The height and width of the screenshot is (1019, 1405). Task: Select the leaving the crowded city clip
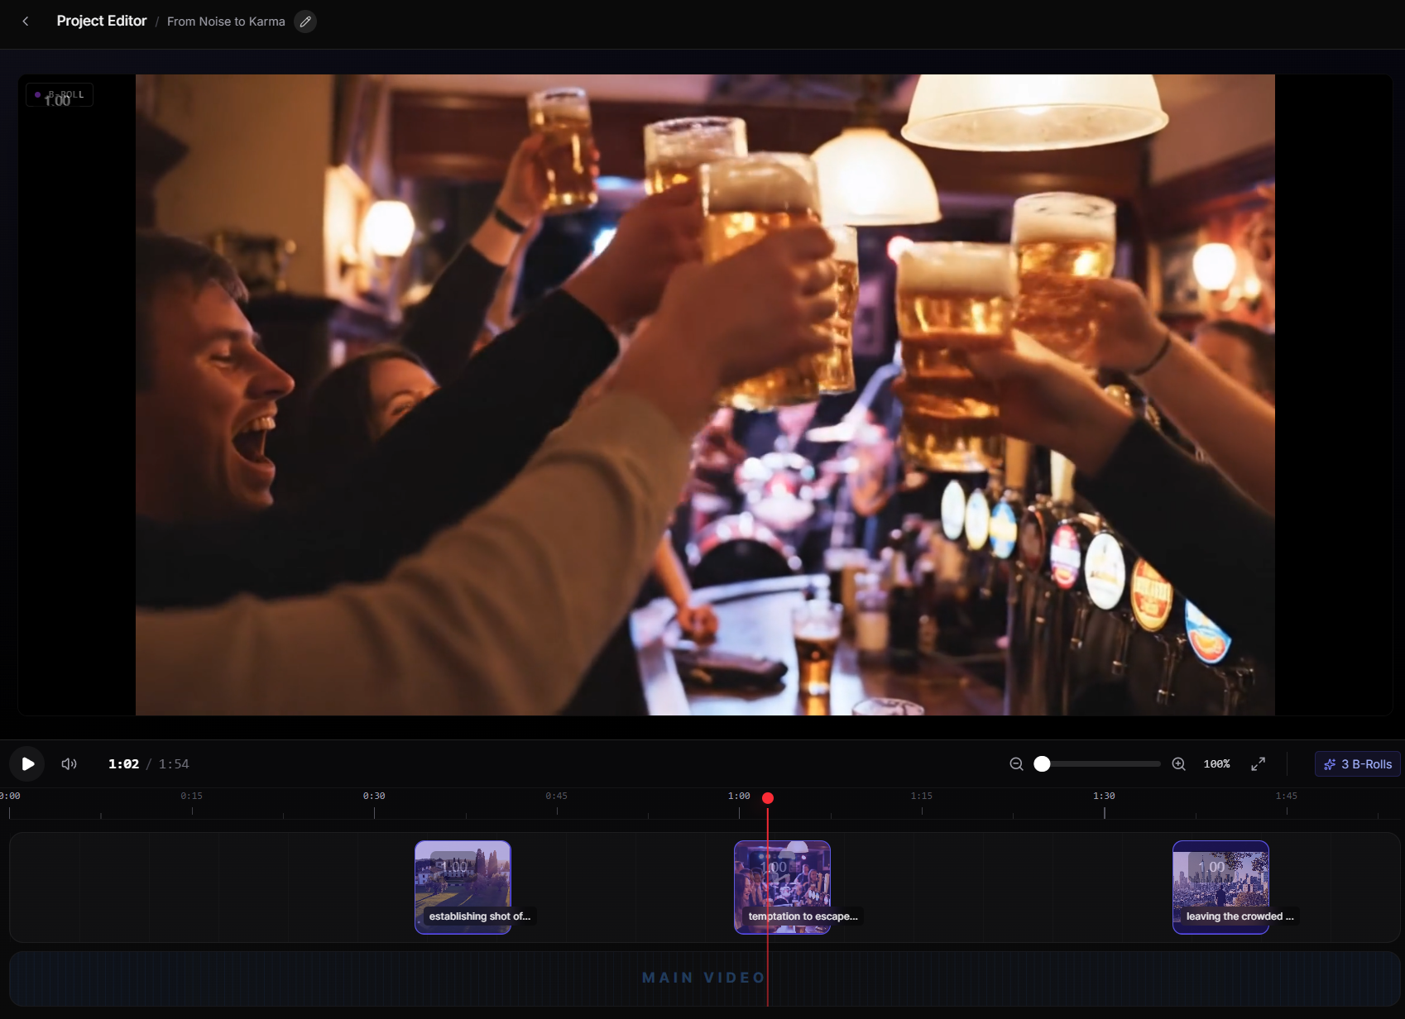[x=1220, y=887]
